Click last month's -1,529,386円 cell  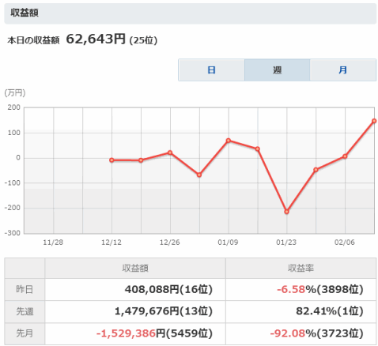(x=135, y=333)
